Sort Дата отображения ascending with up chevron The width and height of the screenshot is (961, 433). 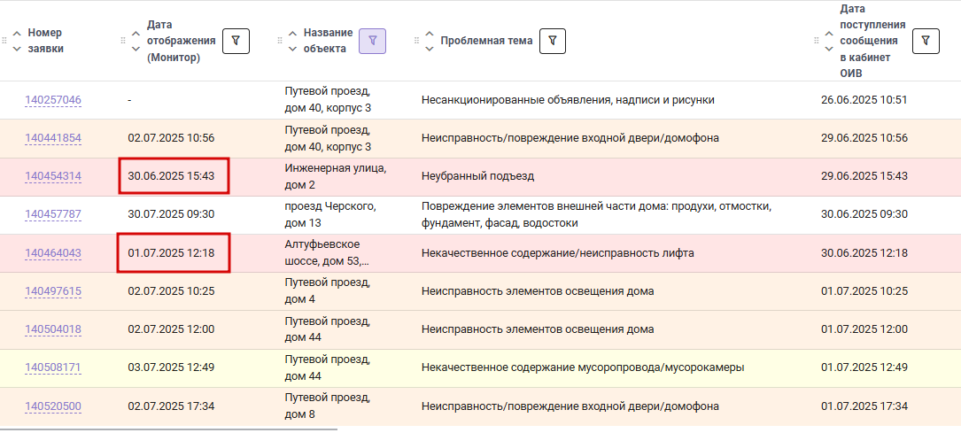136,33
